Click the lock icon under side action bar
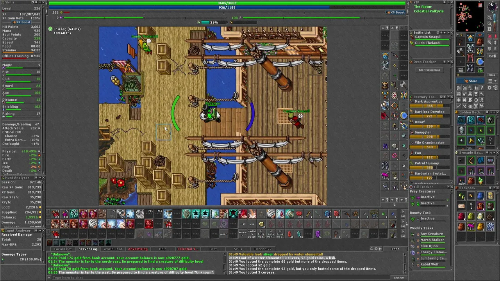 395,205
